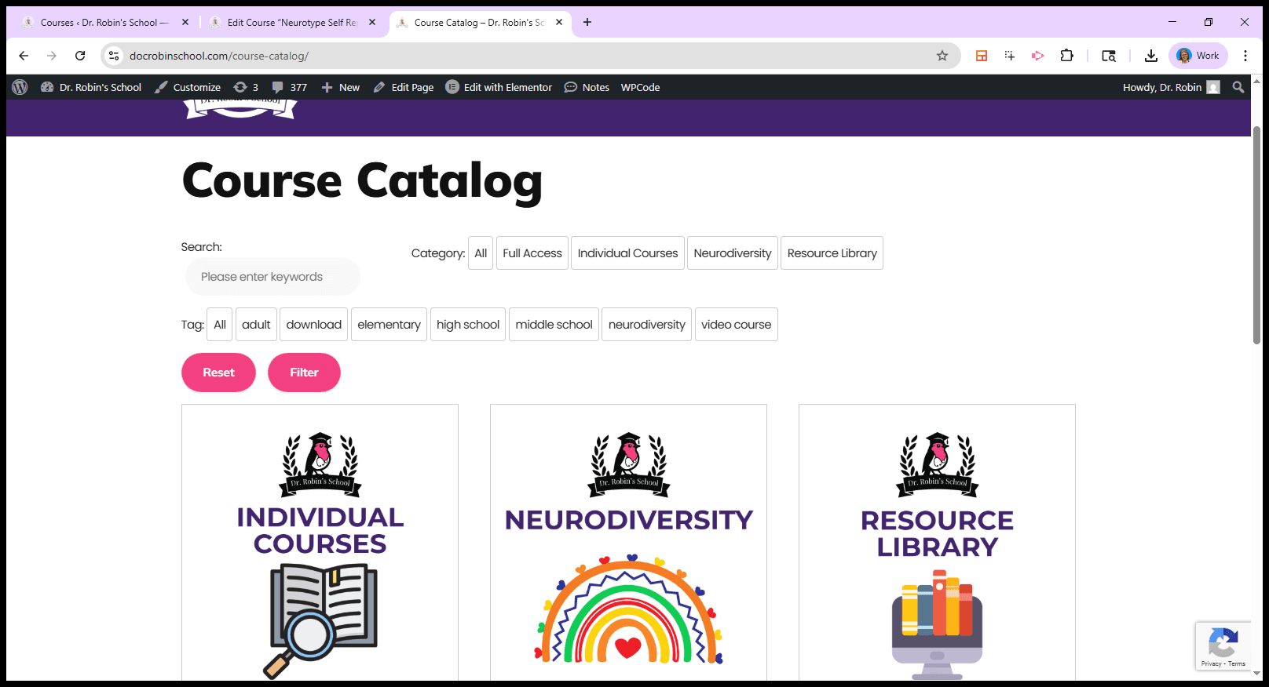
Task: Click the forward navigation arrow
Action: [52, 56]
